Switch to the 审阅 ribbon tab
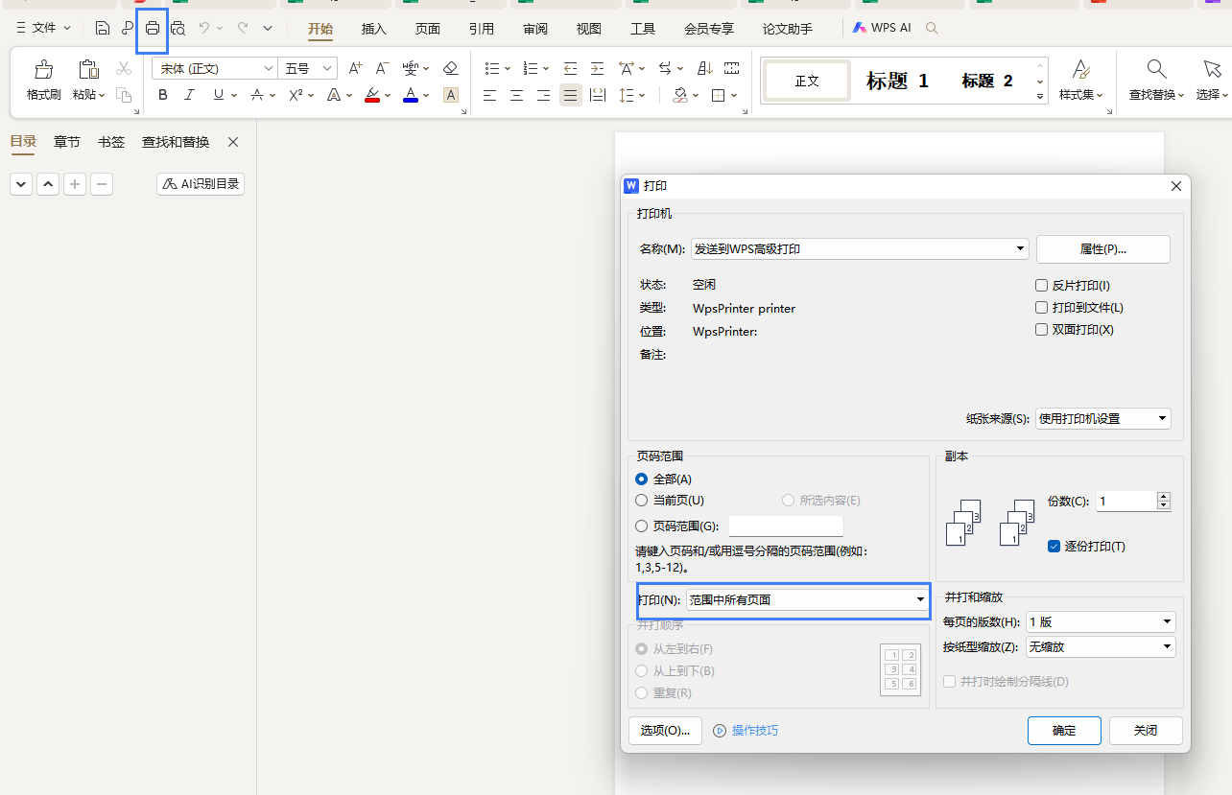 (535, 29)
